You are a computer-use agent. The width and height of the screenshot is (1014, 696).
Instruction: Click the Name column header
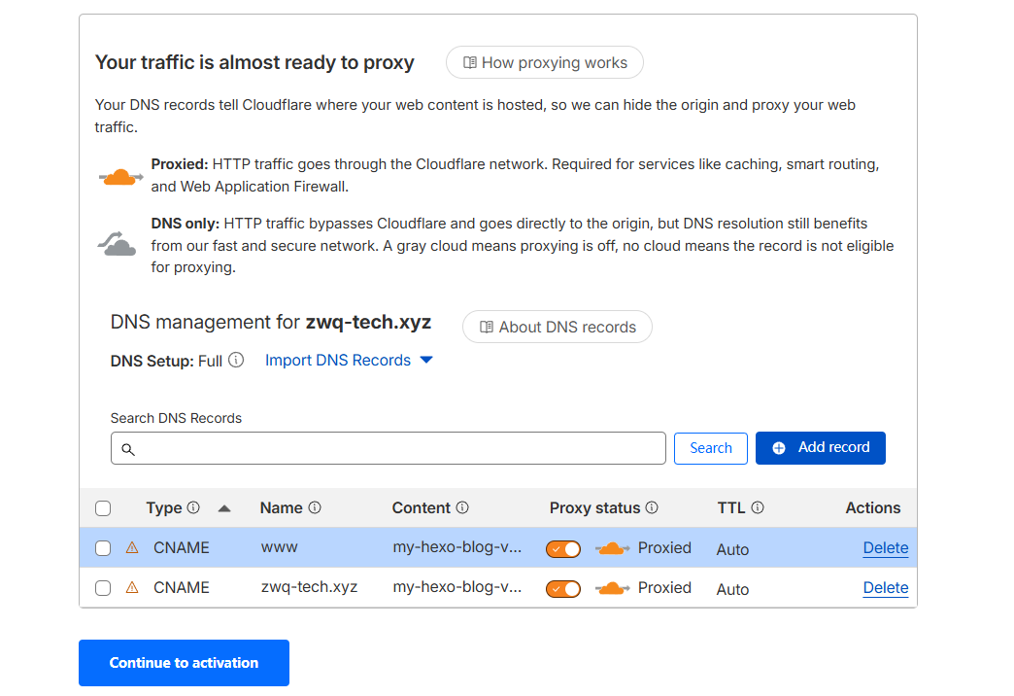click(x=282, y=507)
